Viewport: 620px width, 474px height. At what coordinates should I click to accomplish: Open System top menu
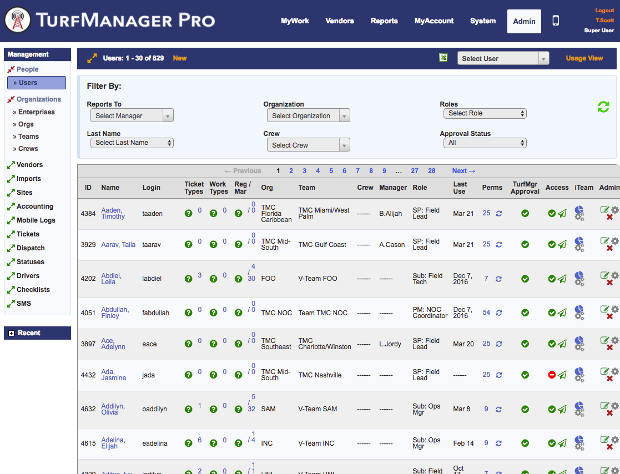(x=483, y=21)
